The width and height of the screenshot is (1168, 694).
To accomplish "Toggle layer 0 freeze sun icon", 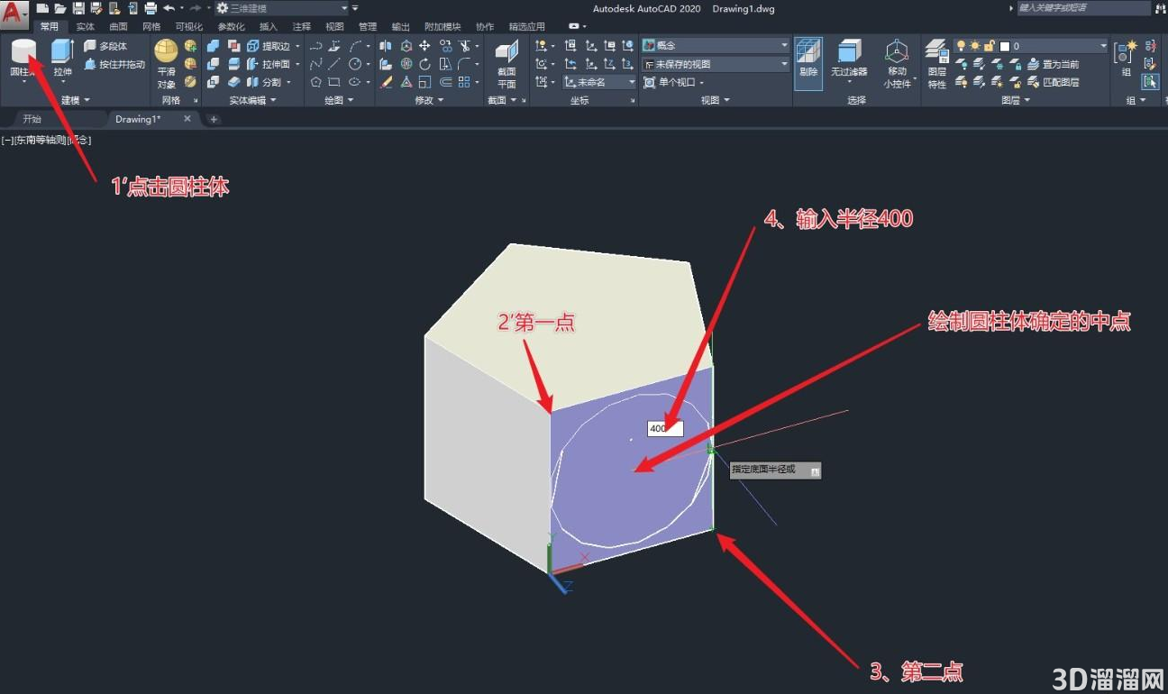I will click(x=974, y=46).
